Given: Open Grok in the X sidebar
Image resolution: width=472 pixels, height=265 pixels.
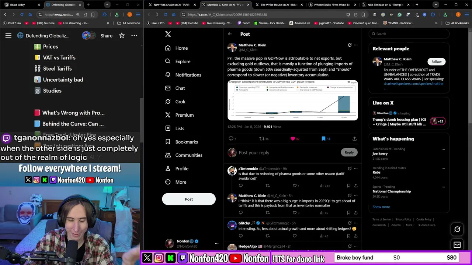Looking at the screenshot, I should click(176, 102).
